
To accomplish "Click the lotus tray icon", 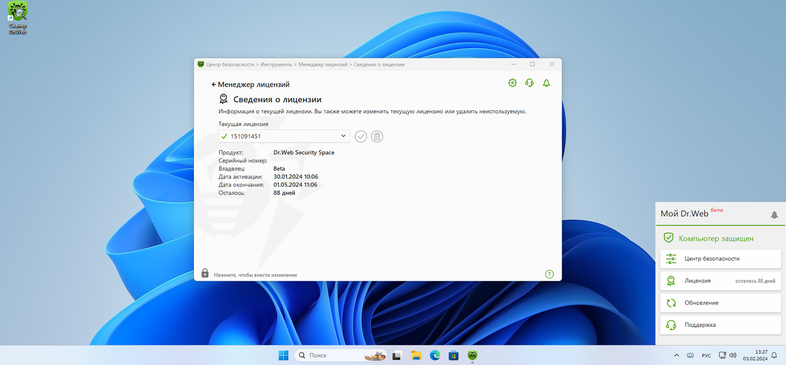I will click(690, 355).
